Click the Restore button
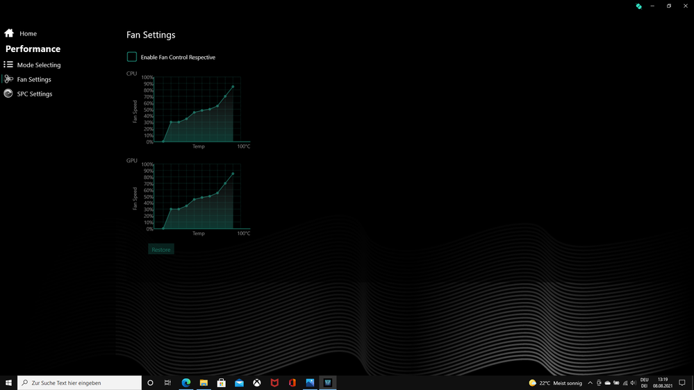Viewport: 694px width, 390px height. [160, 249]
